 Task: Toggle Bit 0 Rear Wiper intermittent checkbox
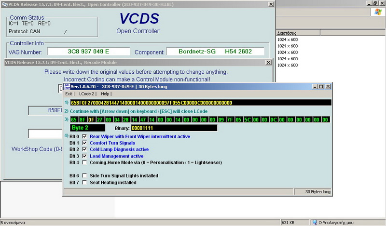84,136
